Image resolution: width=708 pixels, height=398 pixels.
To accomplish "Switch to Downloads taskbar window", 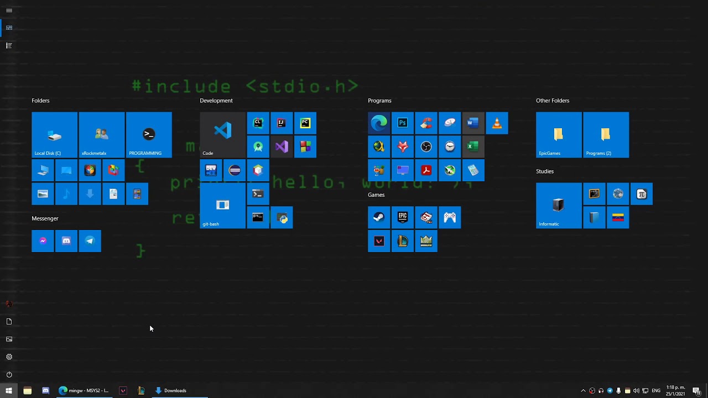I will 179,391.
